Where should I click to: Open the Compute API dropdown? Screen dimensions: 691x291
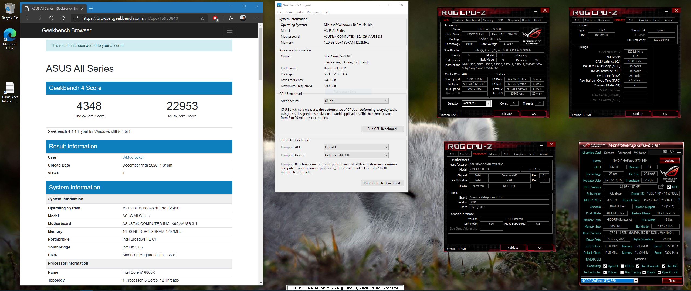(356, 147)
